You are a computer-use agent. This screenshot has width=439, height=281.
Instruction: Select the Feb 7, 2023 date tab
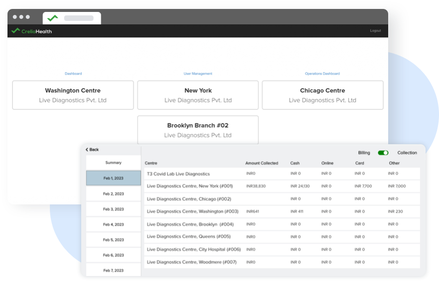(113, 270)
